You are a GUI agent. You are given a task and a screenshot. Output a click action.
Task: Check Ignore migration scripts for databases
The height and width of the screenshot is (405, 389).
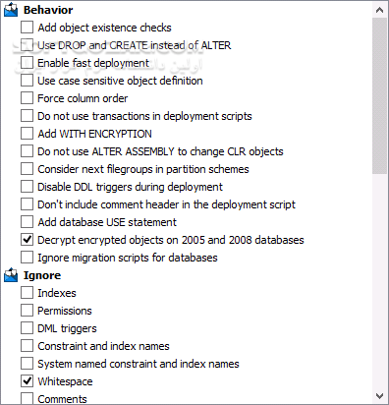(27, 258)
